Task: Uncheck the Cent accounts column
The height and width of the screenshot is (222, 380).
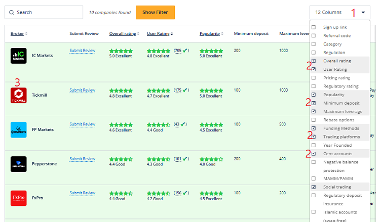Action: coord(314,154)
